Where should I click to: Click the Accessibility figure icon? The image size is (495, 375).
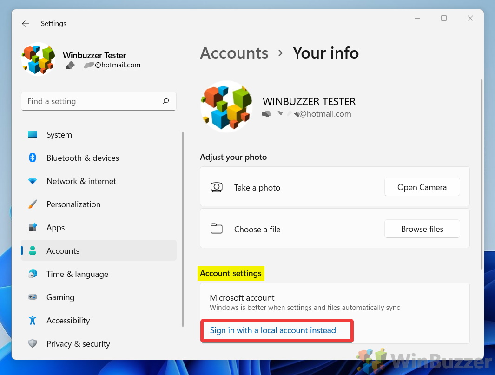click(33, 320)
